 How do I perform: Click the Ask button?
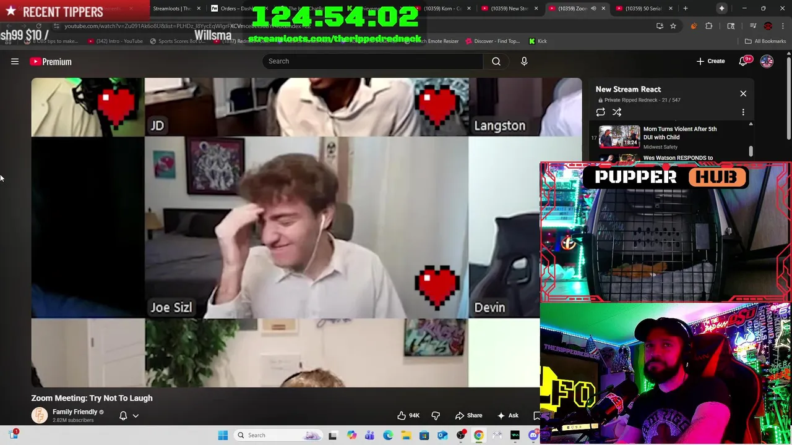pyautogui.click(x=507, y=415)
